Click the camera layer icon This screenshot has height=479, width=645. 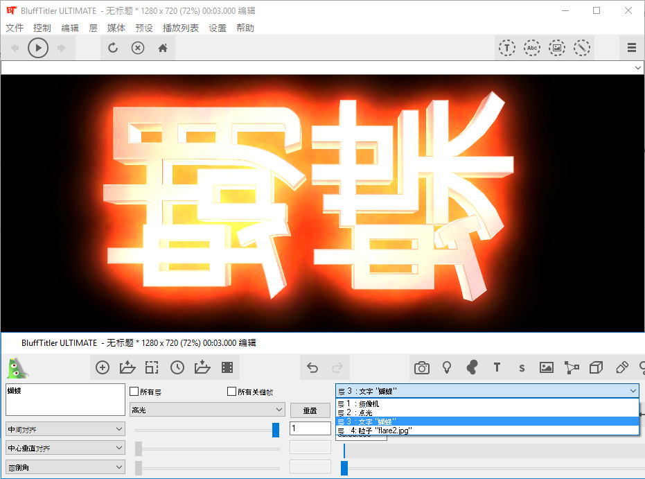[421, 367]
